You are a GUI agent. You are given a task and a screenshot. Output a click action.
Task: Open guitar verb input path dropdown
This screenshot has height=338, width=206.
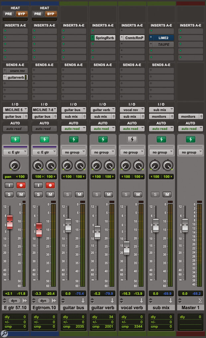pos(103,110)
